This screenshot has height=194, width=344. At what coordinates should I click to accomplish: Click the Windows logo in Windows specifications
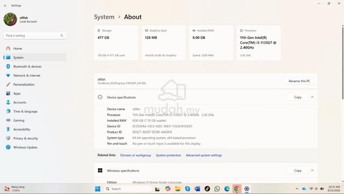100,170
